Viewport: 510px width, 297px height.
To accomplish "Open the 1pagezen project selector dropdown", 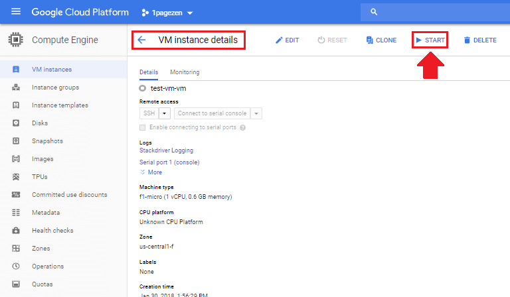I will [167, 13].
